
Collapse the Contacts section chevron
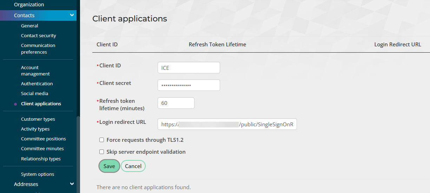click(72, 15)
